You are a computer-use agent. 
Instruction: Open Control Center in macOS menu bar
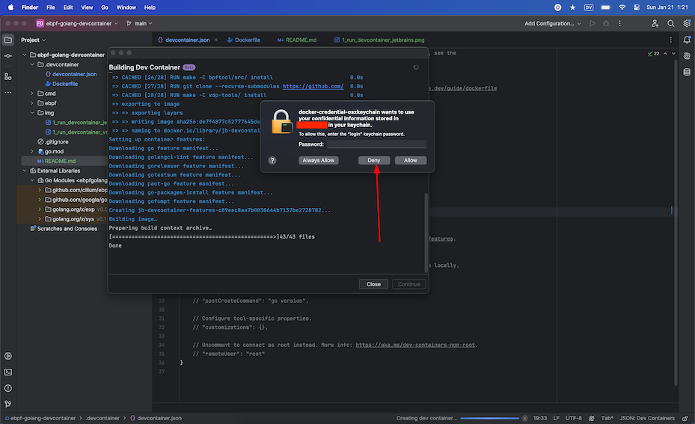(x=637, y=7)
